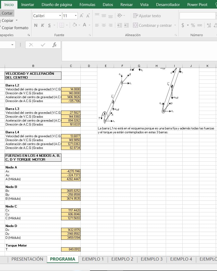The height and width of the screenshot is (271, 217).
Task: Decrease font size icon
Action: [88, 16]
